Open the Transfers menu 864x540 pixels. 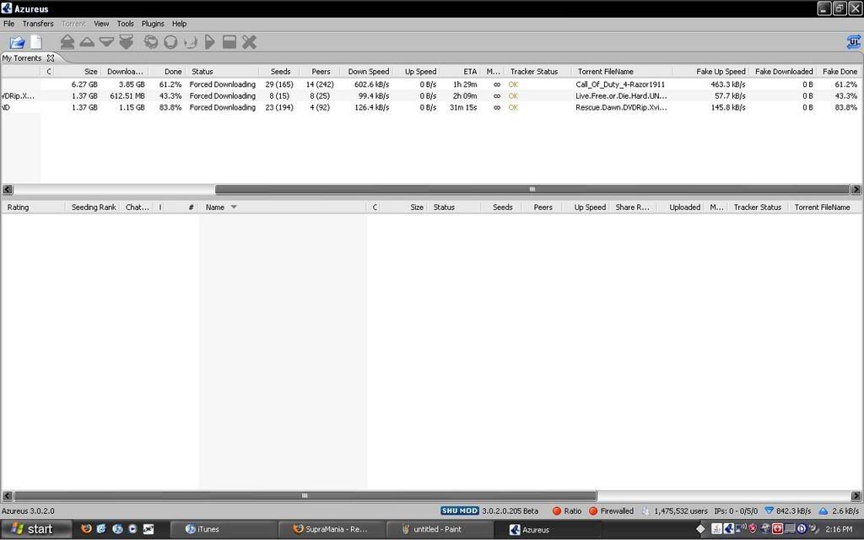coord(38,24)
